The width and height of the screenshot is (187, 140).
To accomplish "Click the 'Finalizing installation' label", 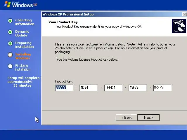I will [x=23, y=67].
